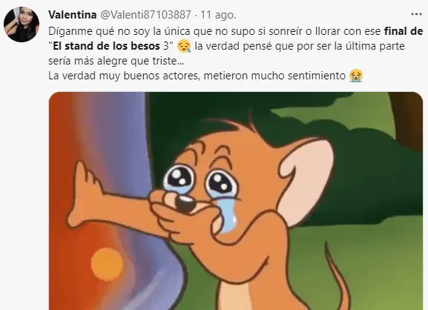The height and width of the screenshot is (310, 428).
Task: Open the tweet permalink dated "11 ago."
Action: click(x=218, y=15)
